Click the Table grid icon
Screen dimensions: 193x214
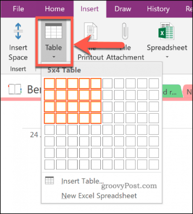[x=53, y=31]
